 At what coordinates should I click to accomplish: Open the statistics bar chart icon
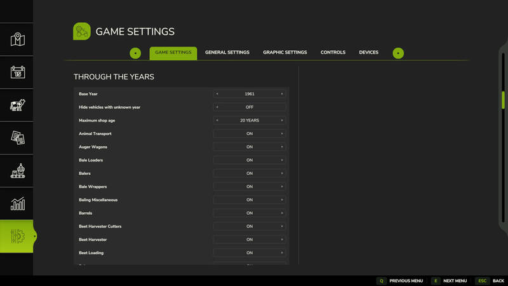click(18, 203)
